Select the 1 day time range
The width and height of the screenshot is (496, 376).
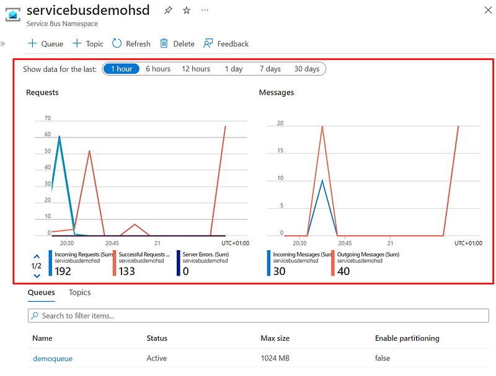click(x=234, y=69)
